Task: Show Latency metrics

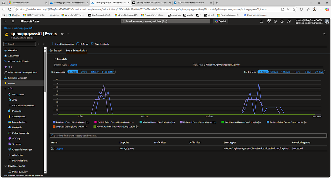Action: (95, 72)
